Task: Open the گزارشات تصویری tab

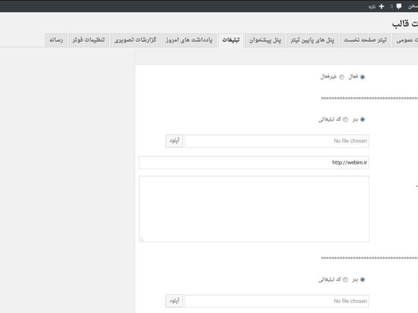Action: click(136, 40)
